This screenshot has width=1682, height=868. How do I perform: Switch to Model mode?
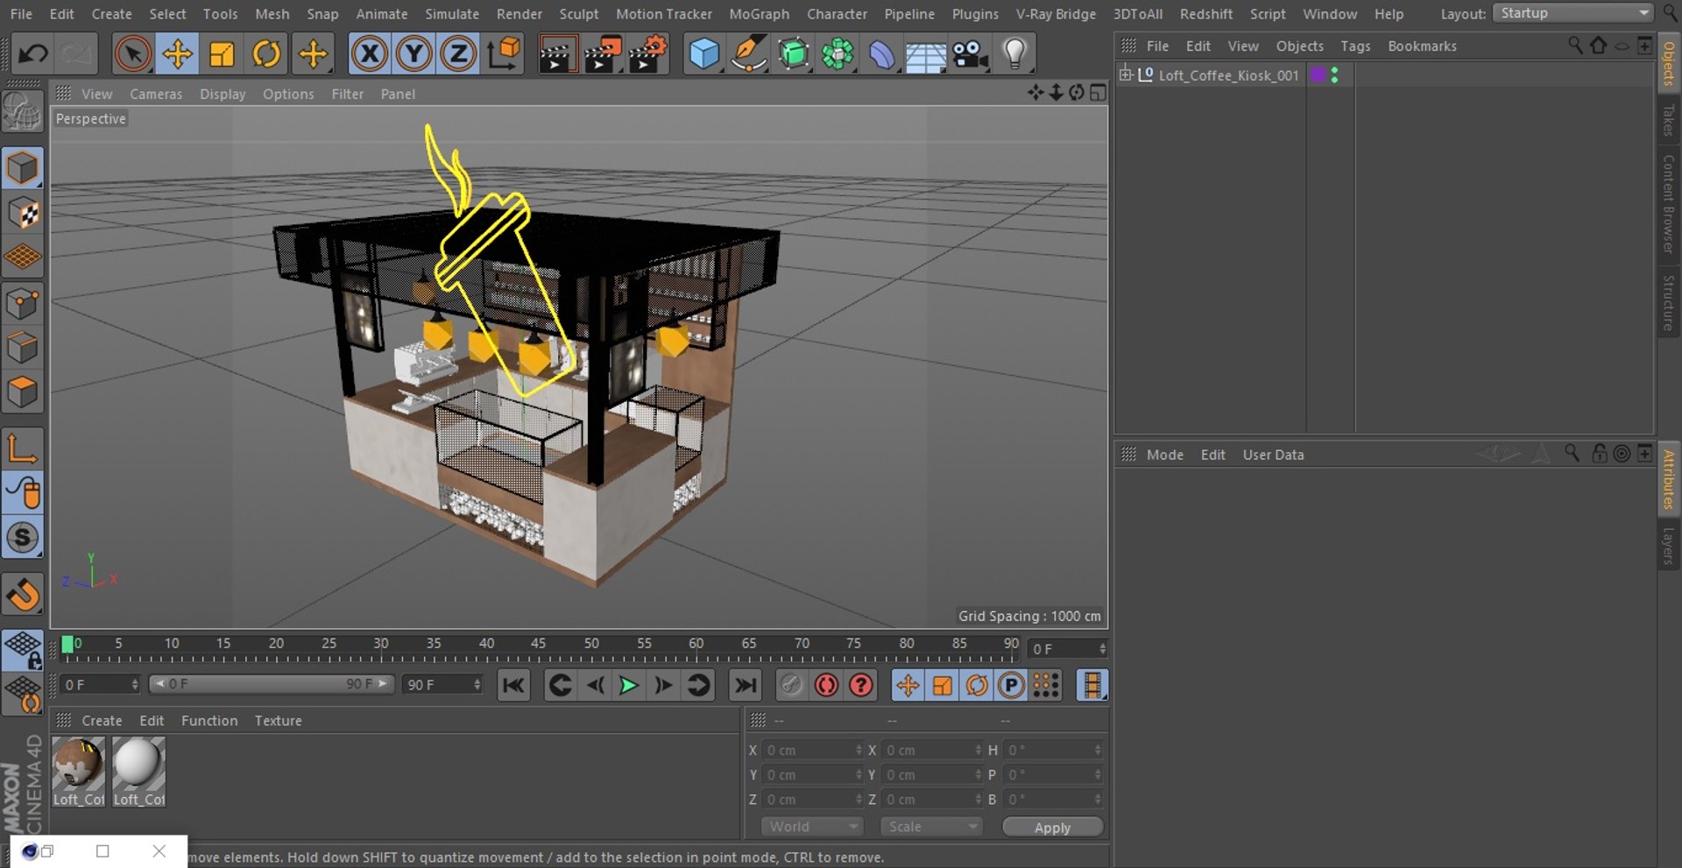(x=23, y=168)
